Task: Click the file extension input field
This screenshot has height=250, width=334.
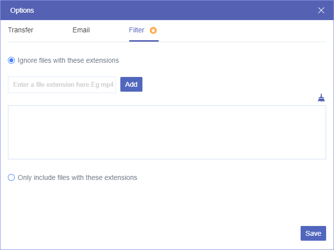Action: click(x=62, y=85)
